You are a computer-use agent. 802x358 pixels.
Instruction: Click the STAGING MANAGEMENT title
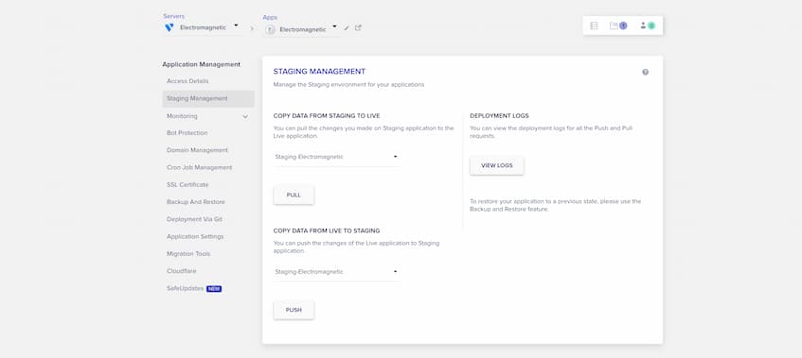click(x=319, y=72)
